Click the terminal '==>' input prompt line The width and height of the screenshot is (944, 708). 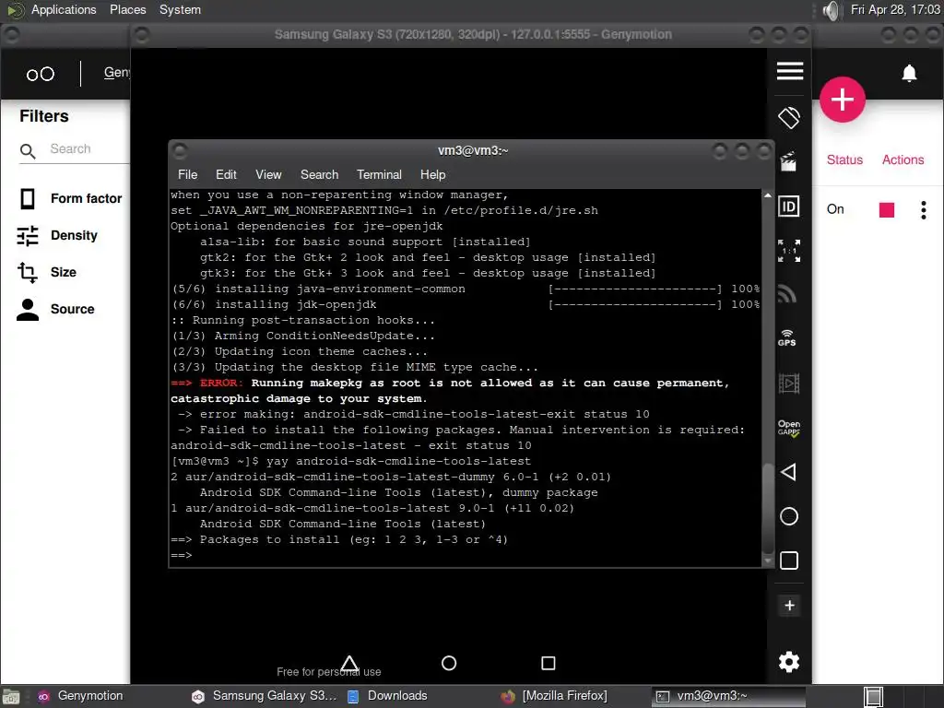pyautogui.click(x=182, y=555)
